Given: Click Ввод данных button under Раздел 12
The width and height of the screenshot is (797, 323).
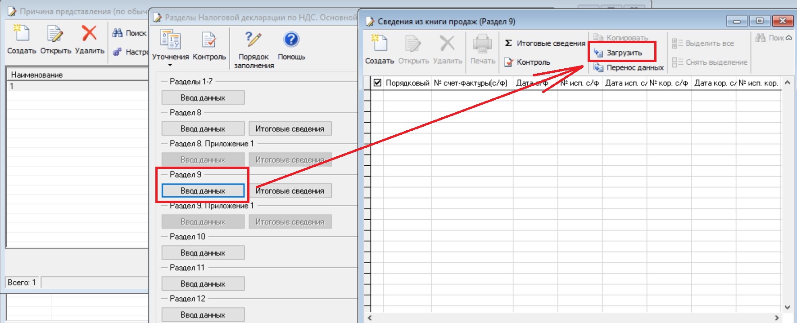Looking at the screenshot, I should tap(203, 314).
